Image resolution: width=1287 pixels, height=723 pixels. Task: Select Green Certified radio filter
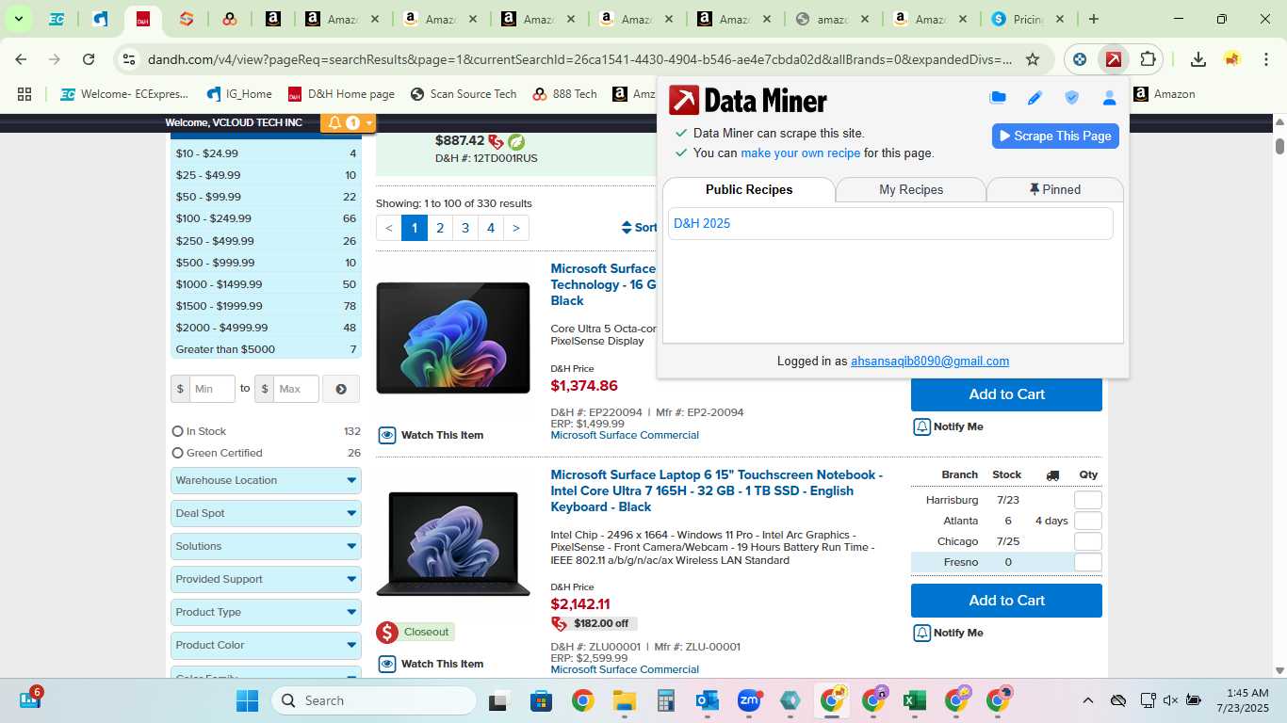pyautogui.click(x=177, y=453)
